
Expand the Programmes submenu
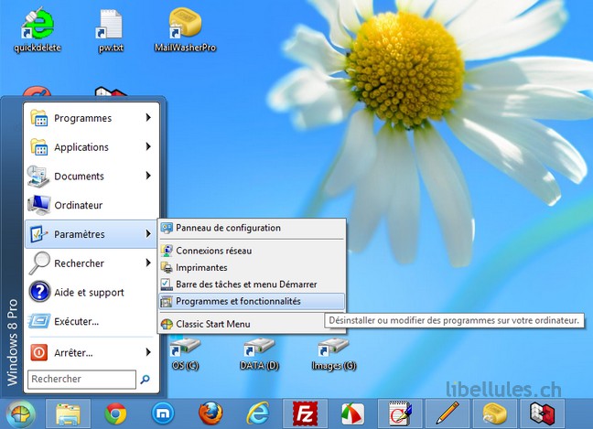[92, 118]
